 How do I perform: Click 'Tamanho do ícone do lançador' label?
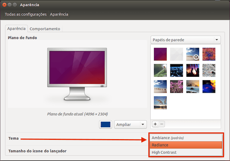point(37,151)
